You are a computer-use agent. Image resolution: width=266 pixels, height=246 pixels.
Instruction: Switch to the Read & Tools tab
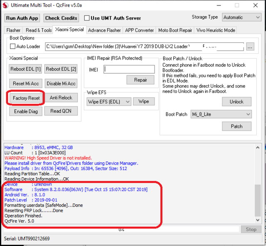click(39, 30)
